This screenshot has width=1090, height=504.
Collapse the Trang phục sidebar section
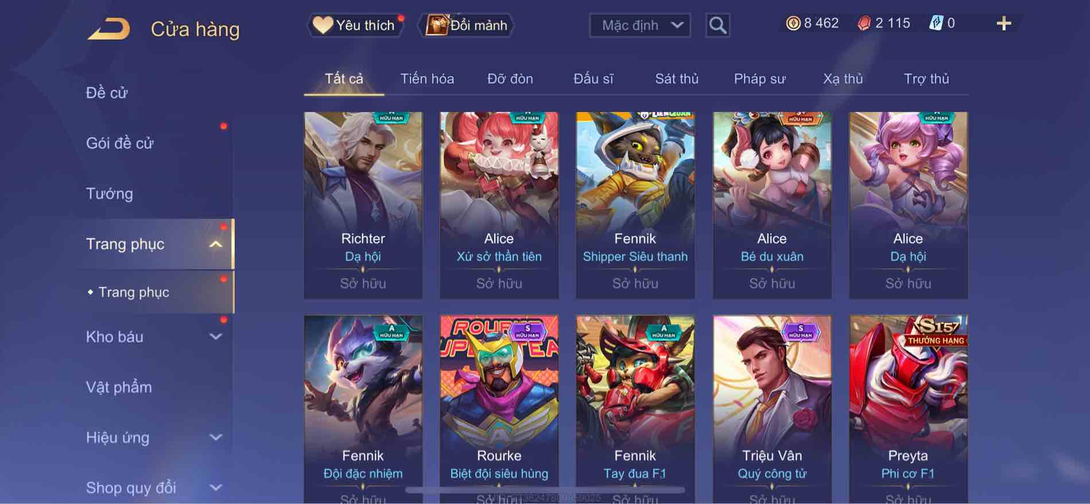point(216,245)
